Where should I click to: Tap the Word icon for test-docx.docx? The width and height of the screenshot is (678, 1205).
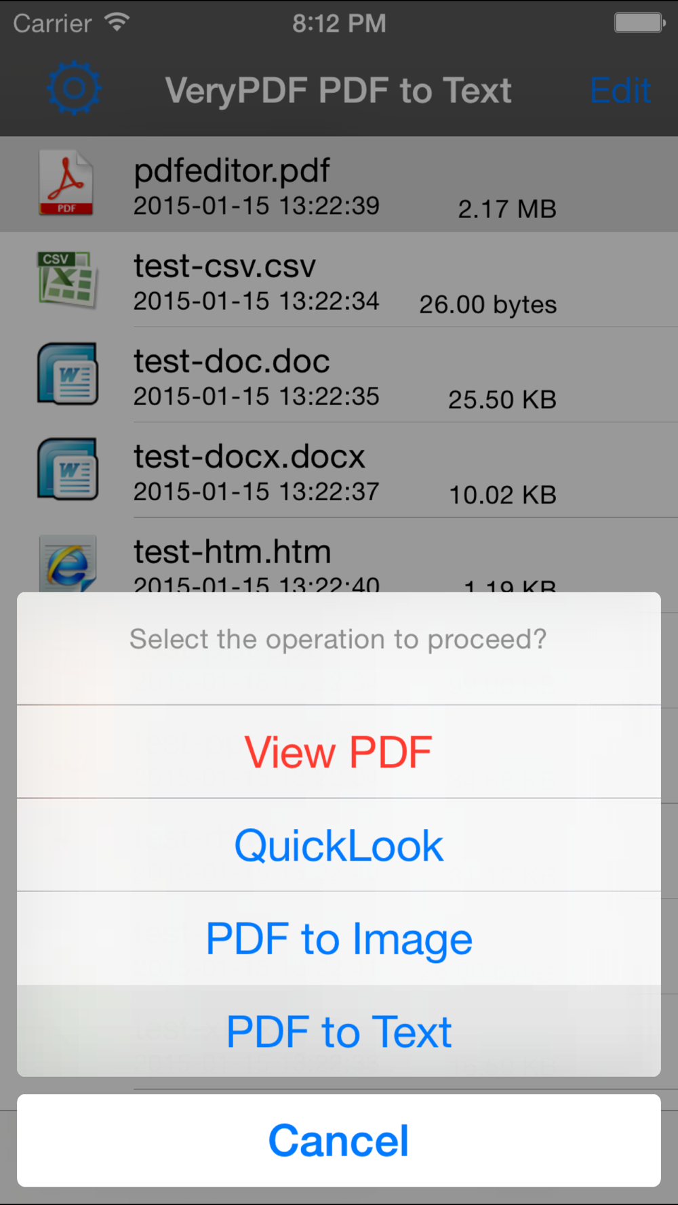point(67,469)
